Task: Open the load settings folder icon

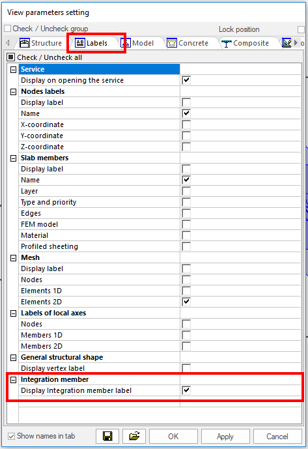Action: coord(134,436)
